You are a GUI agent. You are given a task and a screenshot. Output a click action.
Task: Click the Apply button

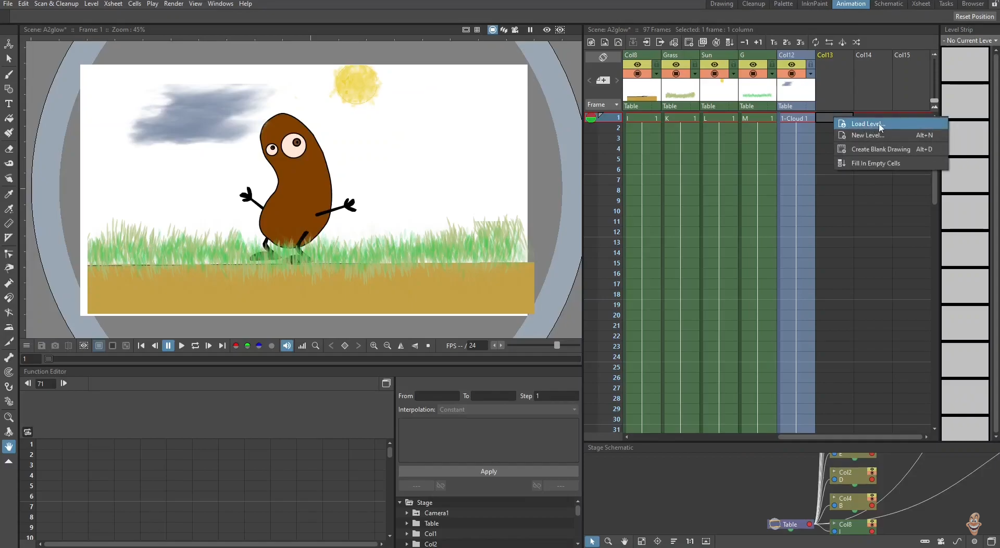(x=488, y=471)
